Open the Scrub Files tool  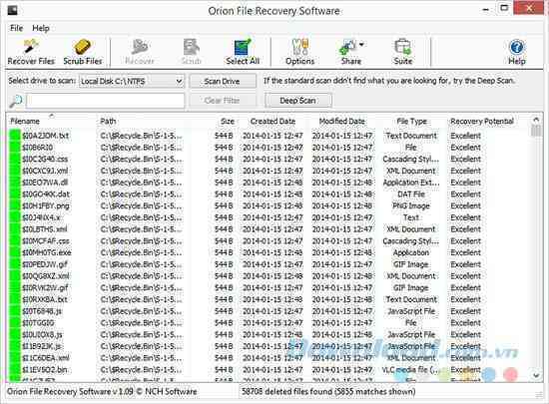[83, 52]
